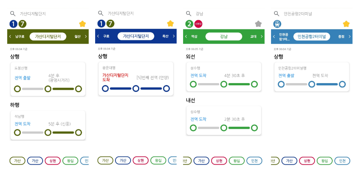Screen dimensions: 357x171
Task: Unfavorite the first 가산디지털단지 screen's yellow star
Action: [82, 24]
